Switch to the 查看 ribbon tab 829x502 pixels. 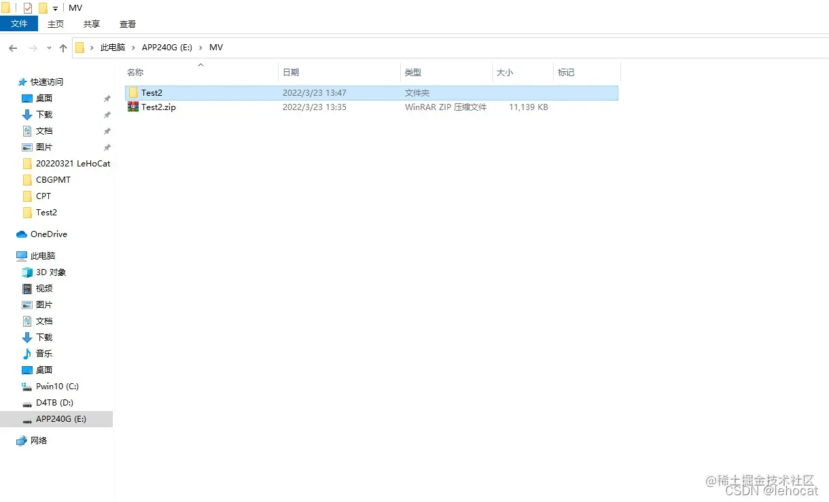128,24
